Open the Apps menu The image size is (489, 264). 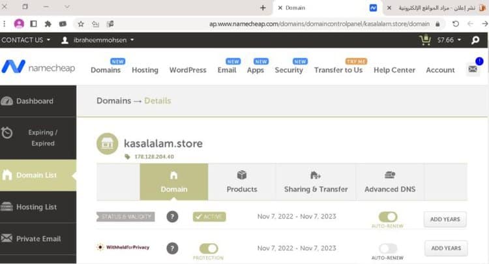point(256,70)
